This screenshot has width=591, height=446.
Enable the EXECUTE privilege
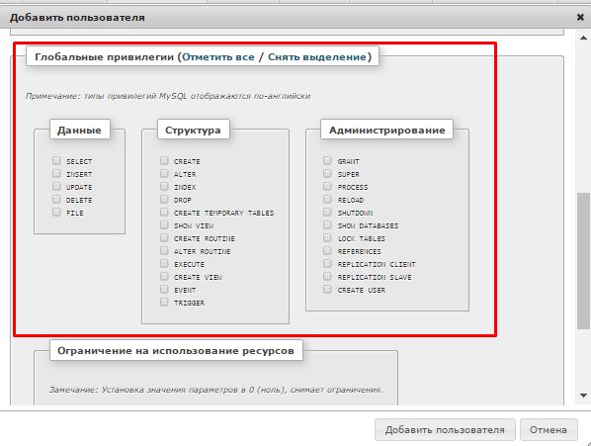click(164, 263)
